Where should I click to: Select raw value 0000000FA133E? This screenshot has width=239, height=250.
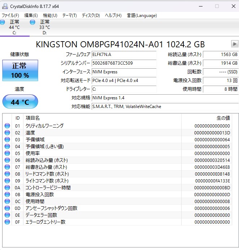[x=213, y=181]
